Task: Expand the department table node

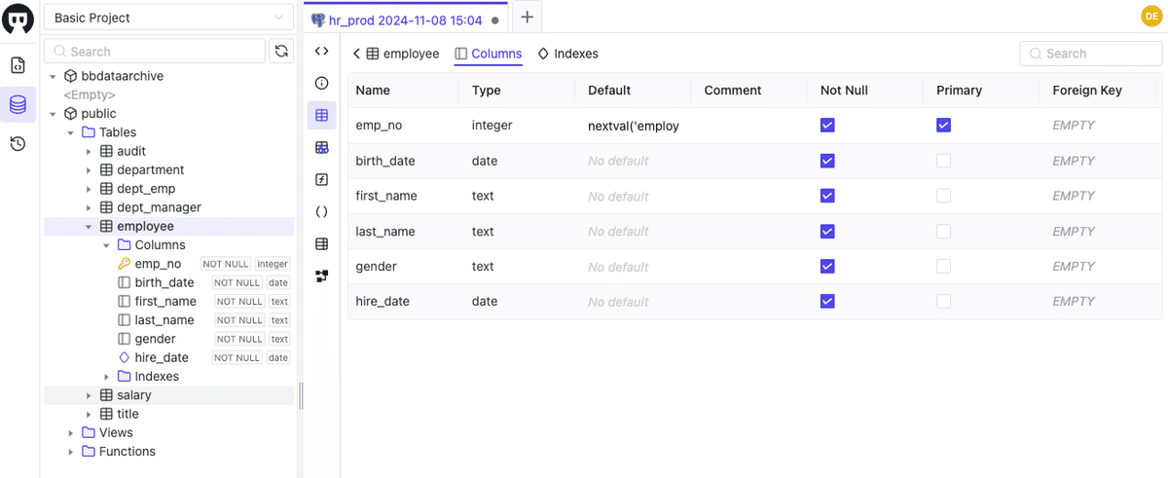Action: coord(88,170)
